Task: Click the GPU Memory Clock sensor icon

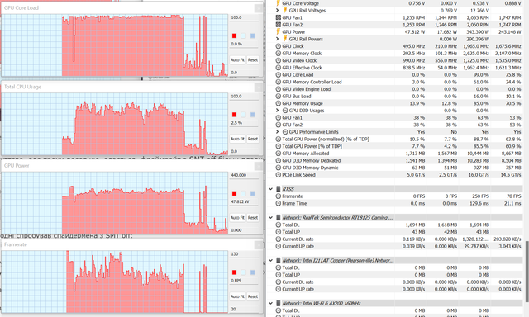Action: 279,53
